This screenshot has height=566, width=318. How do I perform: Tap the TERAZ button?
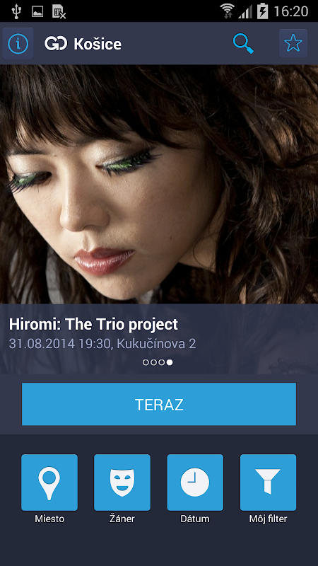click(159, 404)
